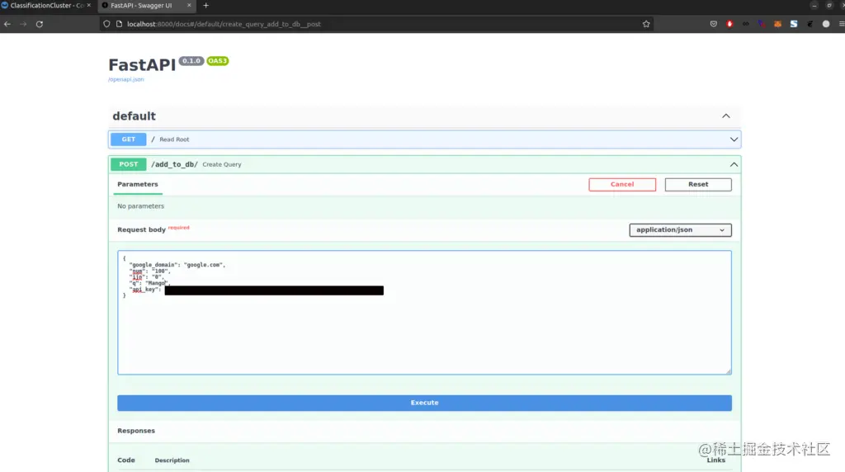Reset the request body
This screenshot has height=472, width=845.
click(698, 184)
